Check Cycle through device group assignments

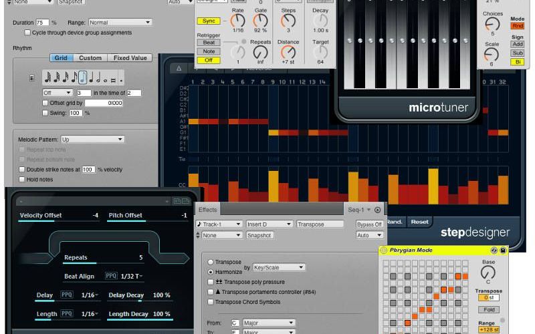(27, 32)
